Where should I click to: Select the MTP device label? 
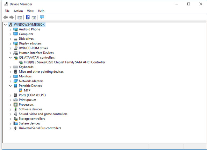tap(27, 90)
